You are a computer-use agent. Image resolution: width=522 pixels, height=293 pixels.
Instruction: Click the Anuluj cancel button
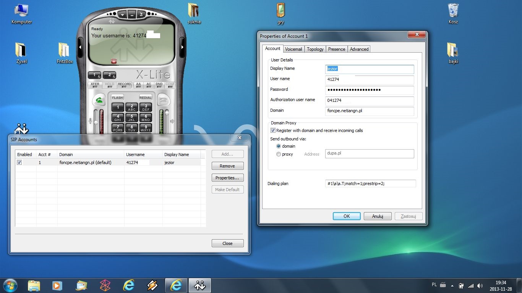point(378,216)
